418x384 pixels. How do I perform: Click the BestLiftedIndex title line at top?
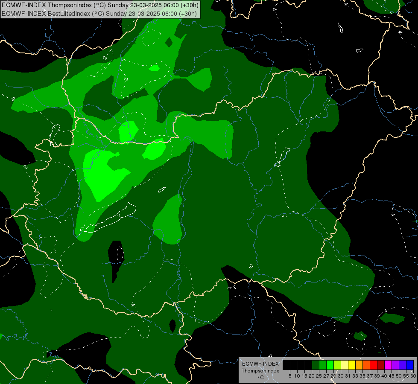click(x=99, y=14)
